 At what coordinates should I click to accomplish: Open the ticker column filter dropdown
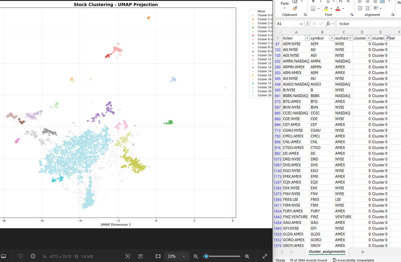click(x=307, y=38)
